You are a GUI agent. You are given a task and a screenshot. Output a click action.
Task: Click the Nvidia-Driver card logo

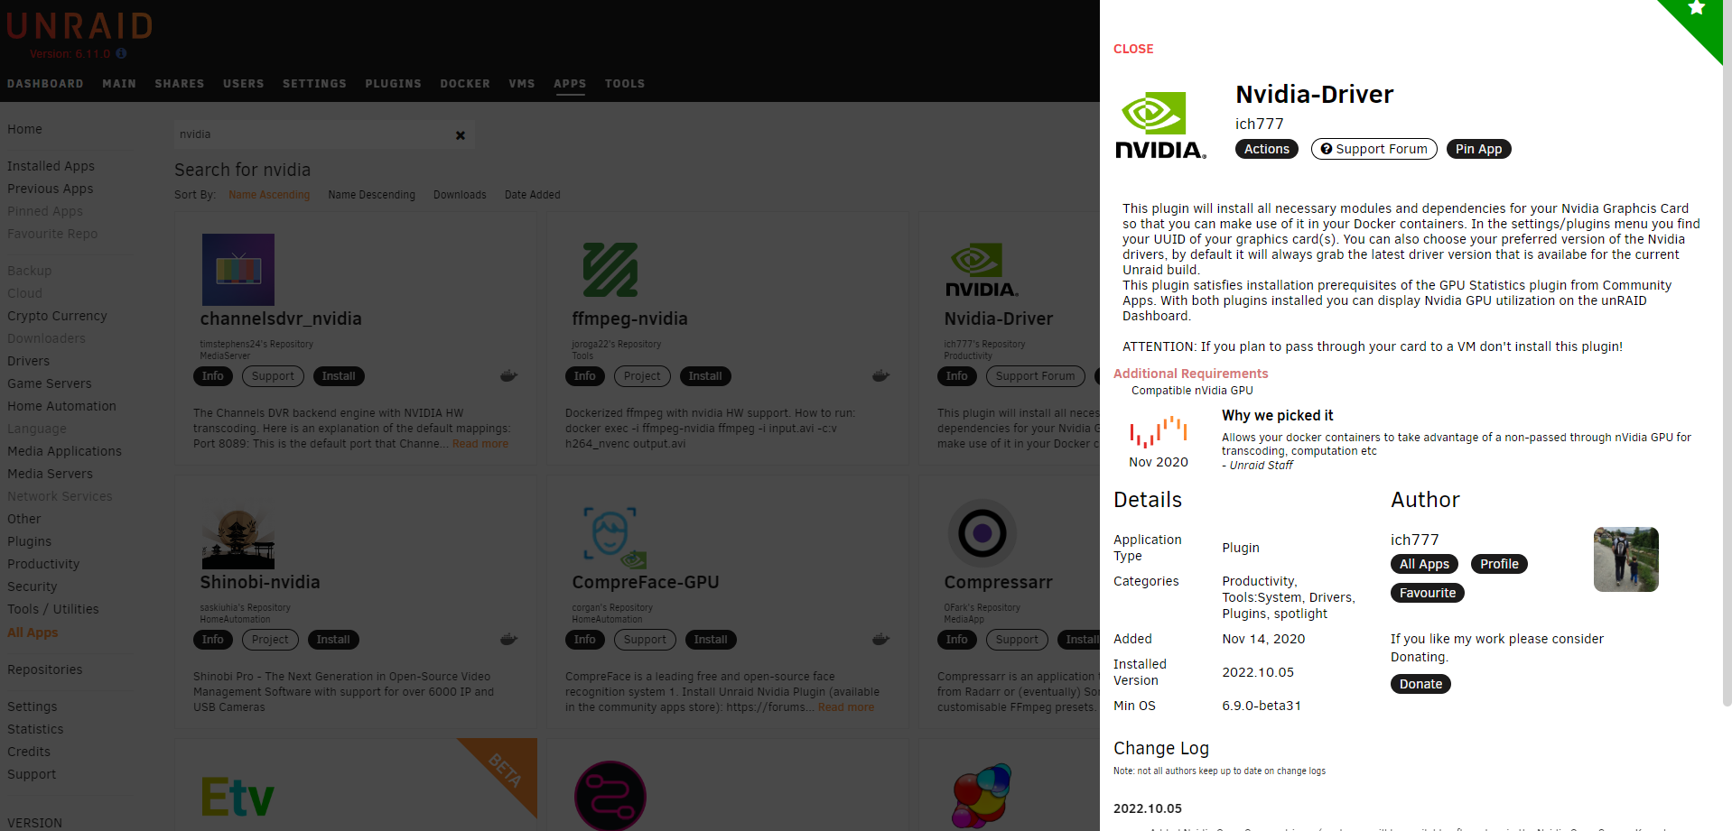click(982, 270)
